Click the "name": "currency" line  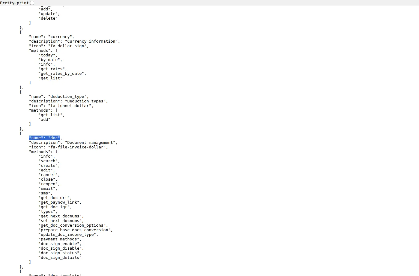tap(52, 37)
